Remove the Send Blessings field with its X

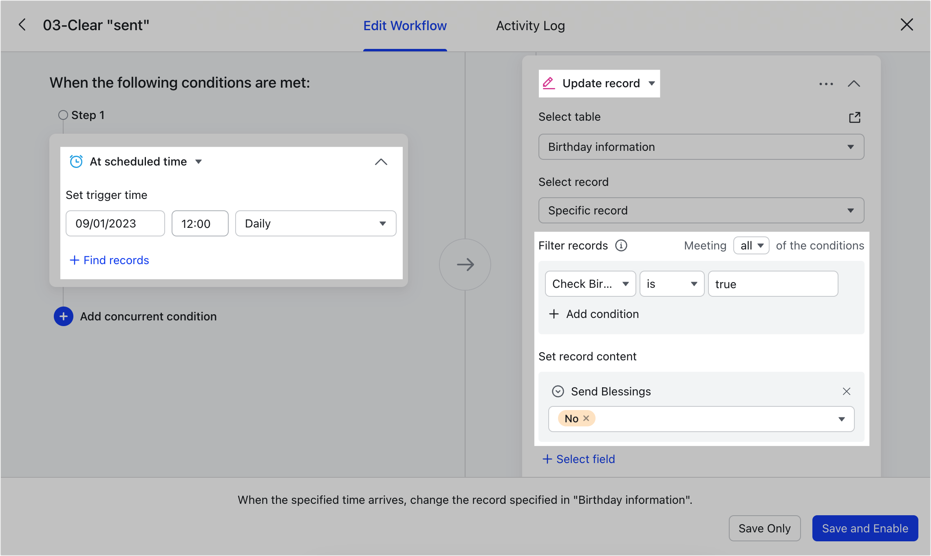(x=847, y=391)
